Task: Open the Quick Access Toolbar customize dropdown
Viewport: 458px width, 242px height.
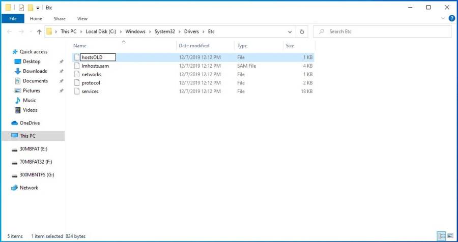Action: click(38, 8)
